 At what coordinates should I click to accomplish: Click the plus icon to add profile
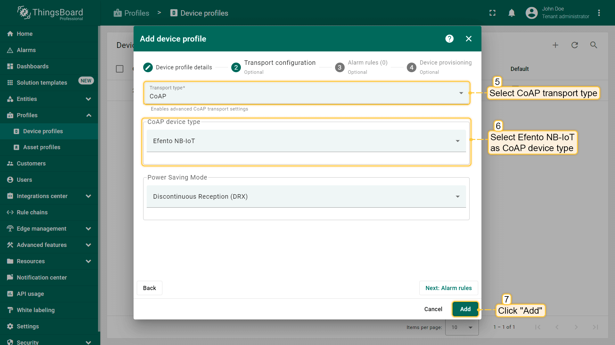click(x=555, y=45)
